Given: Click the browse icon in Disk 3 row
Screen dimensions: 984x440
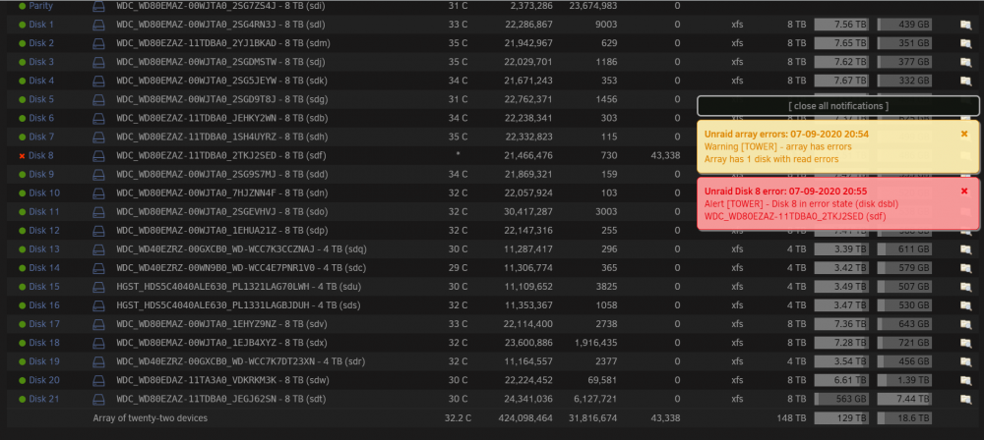Looking at the screenshot, I should [965, 62].
